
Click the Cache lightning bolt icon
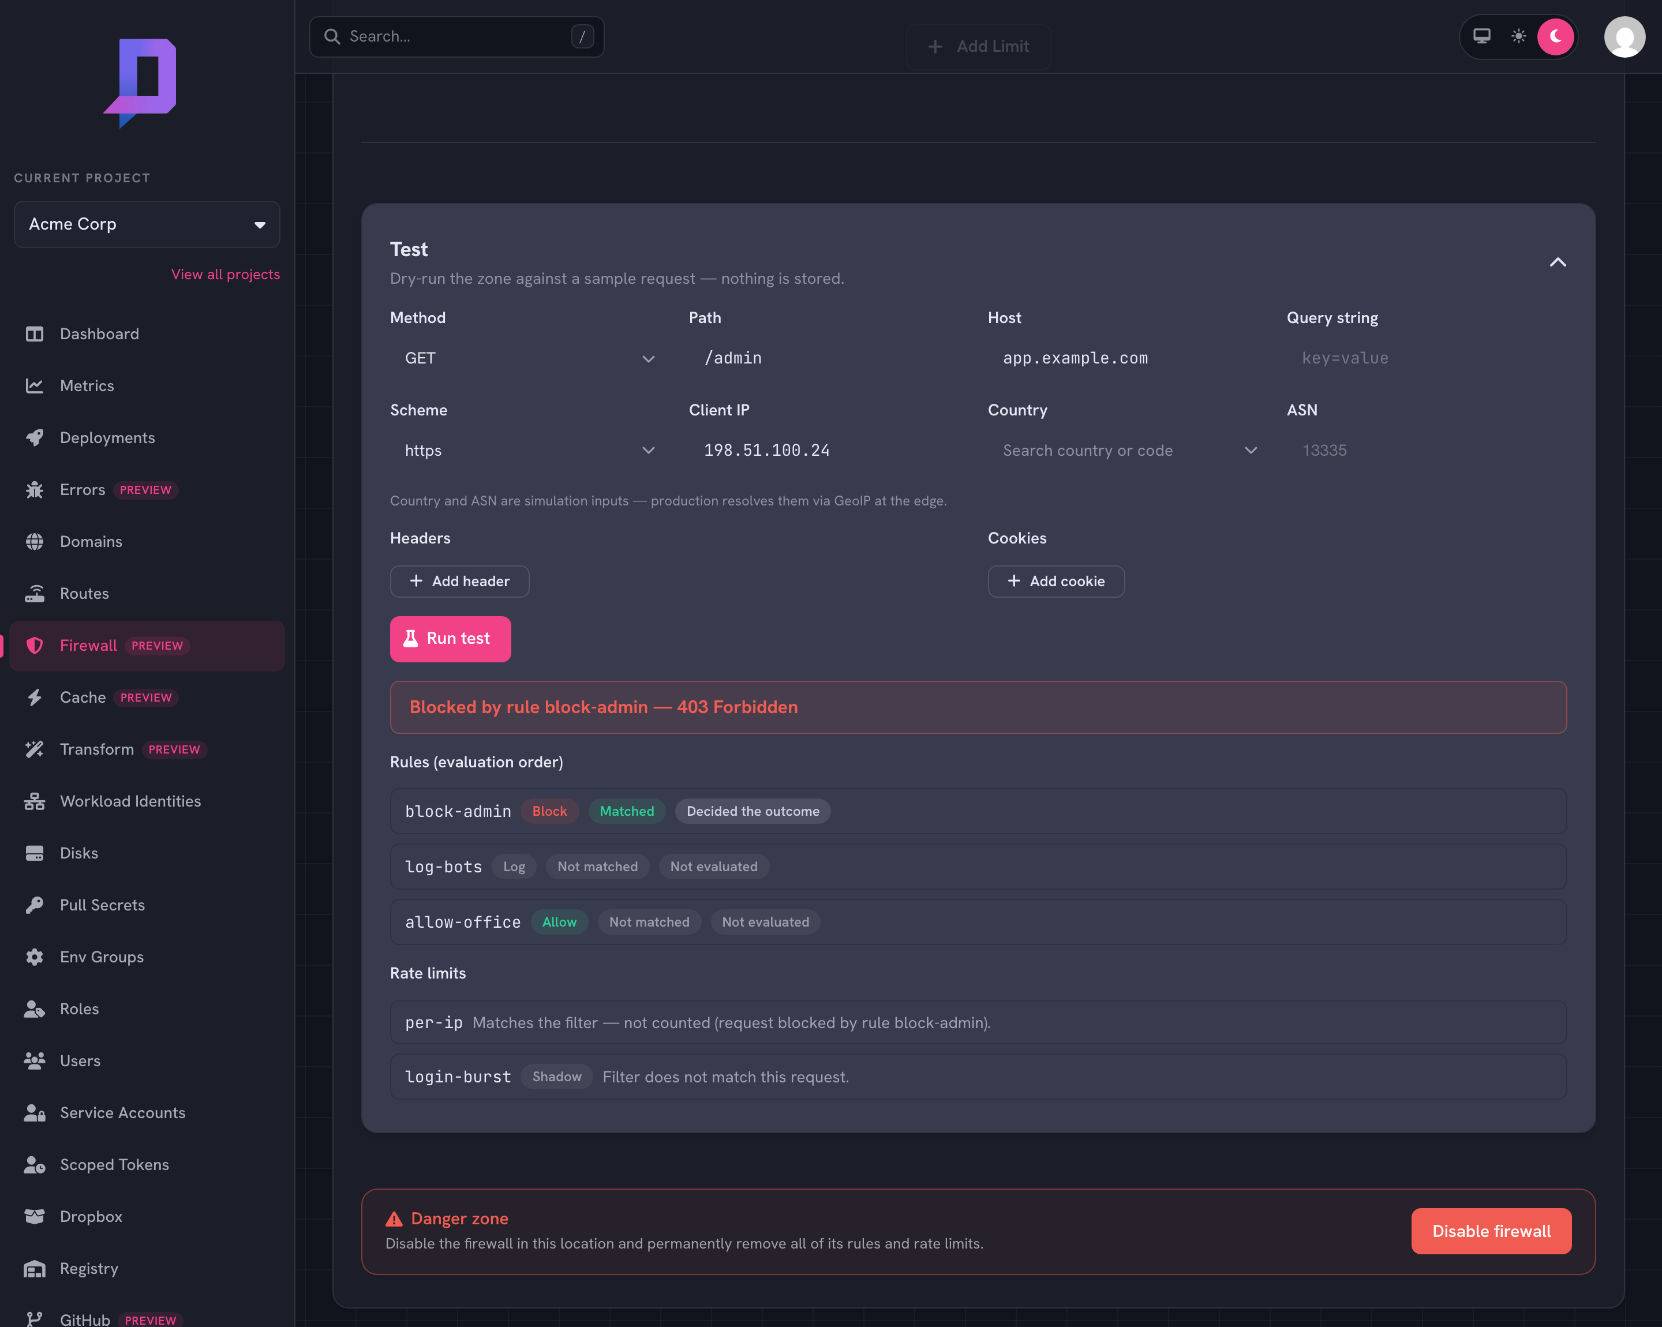[x=35, y=698]
